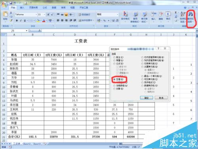Click the dialog's help question mark button

click(x=158, y=48)
